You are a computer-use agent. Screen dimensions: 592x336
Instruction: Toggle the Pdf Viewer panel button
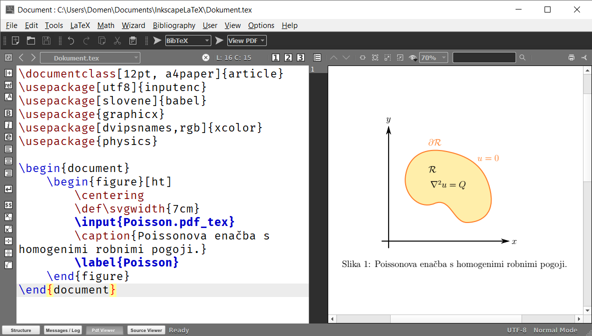pyautogui.click(x=103, y=330)
